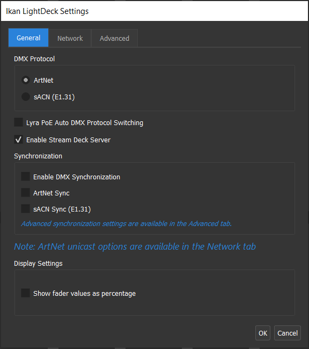Confirm settings with OK button
The height and width of the screenshot is (349, 309).
[x=263, y=333]
